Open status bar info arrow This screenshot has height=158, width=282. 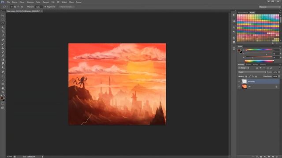42,157
